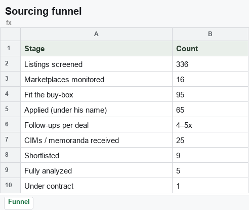Select row 7 header
Screen dimensions: 249x210
click(x=10, y=140)
